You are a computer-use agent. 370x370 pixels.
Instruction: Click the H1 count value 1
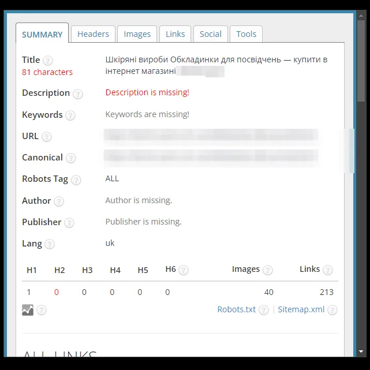pos(29,292)
